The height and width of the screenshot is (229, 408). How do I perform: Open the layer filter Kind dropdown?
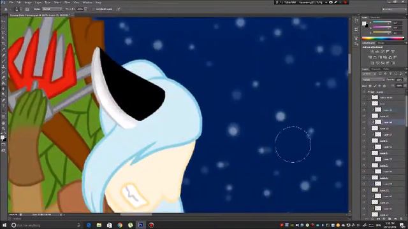tap(370, 74)
